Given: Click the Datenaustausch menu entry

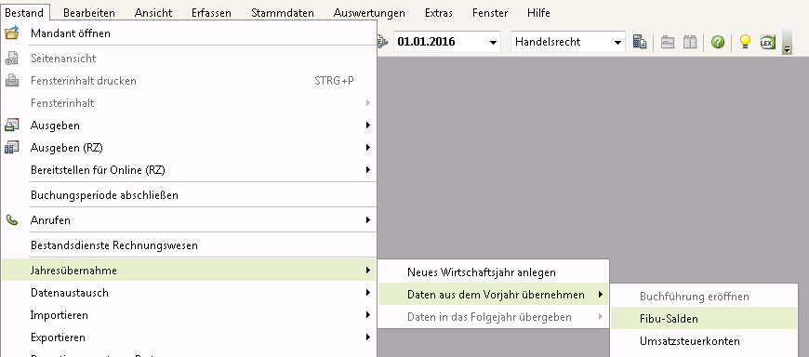Looking at the screenshot, I should point(189,293).
